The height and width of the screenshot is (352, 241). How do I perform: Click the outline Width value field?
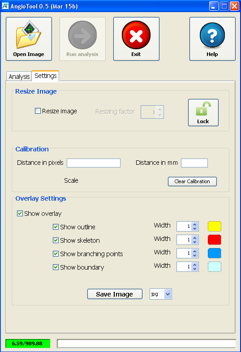coord(184,226)
